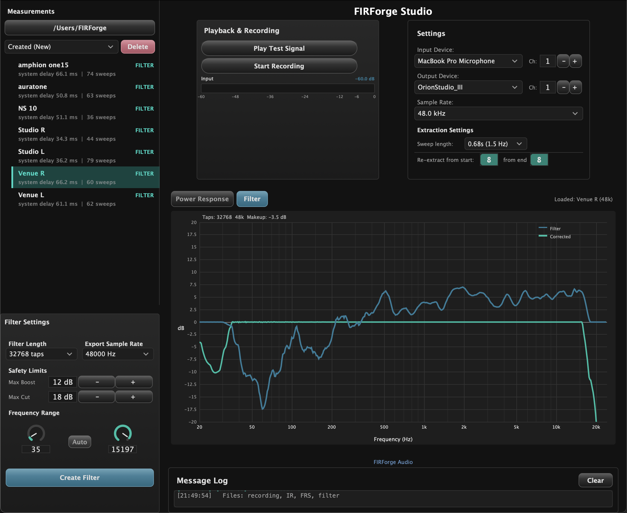The width and height of the screenshot is (627, 513).
Task: Toggle the FILTER badge for Venue L
Action: point(144,195)
